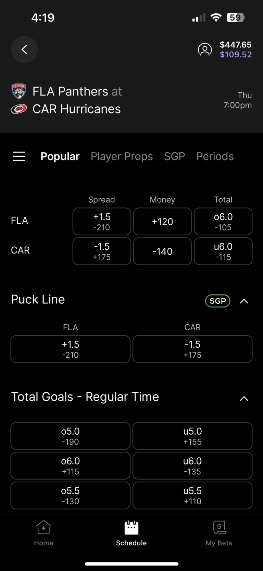
Task: Toggle the SGP badge on Puck Line
Action: click(217, 301)
